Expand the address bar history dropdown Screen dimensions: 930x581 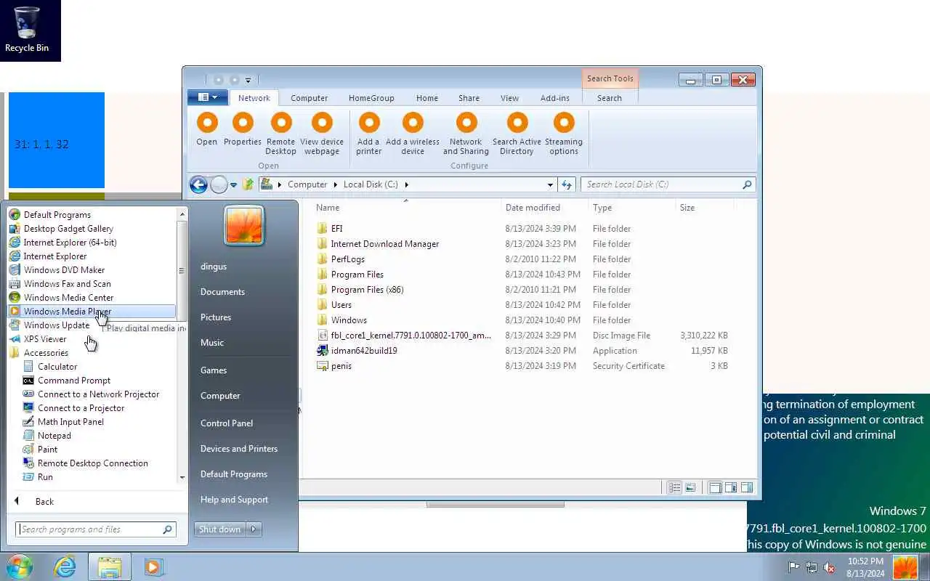550,184
